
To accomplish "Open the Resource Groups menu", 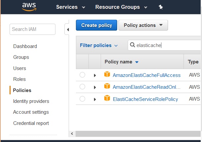I will tap(120, 7).
